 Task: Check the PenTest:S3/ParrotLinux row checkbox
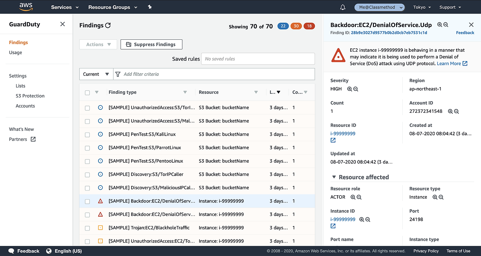click(x=87, y=148)
